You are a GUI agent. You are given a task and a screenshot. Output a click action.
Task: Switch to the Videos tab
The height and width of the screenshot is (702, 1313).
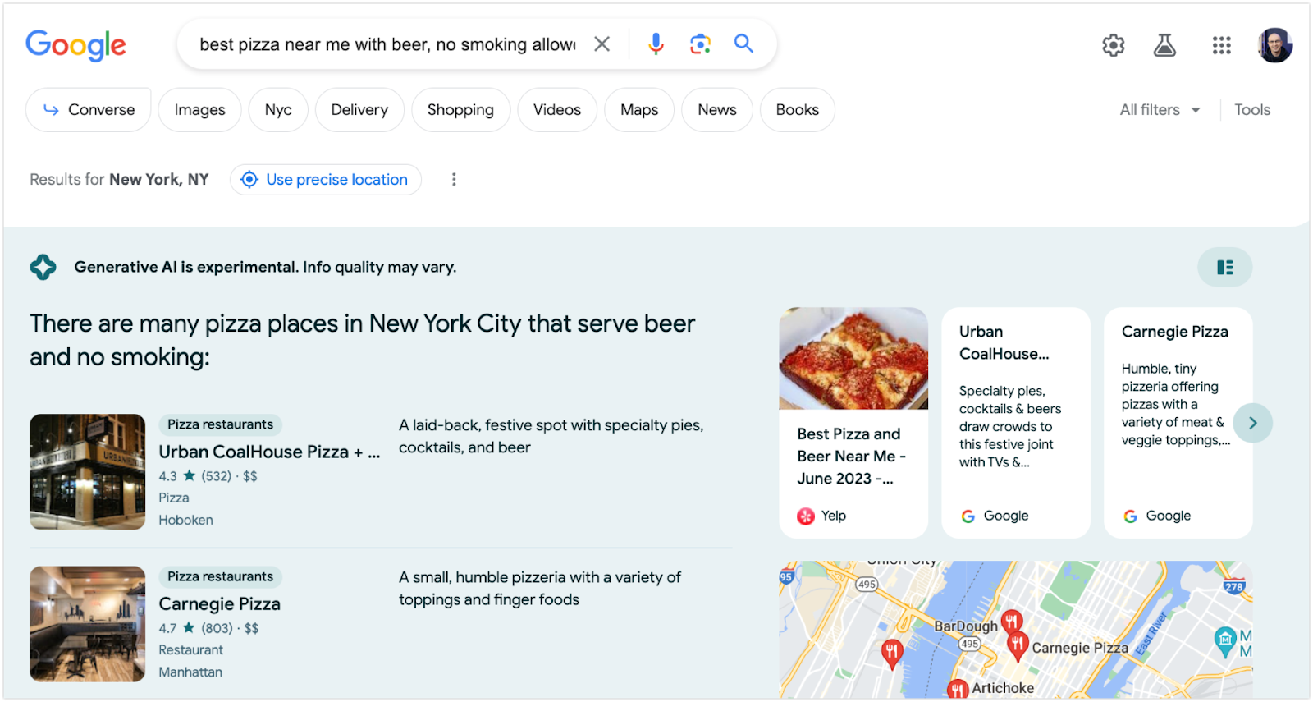pyautogui.click(x=557, y=110)
